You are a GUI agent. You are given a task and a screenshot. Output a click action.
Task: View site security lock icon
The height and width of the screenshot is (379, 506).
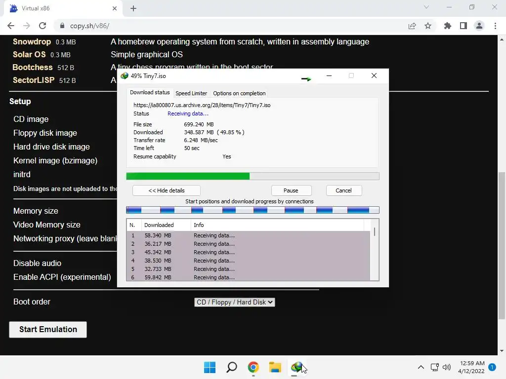(x=62, y=26)
